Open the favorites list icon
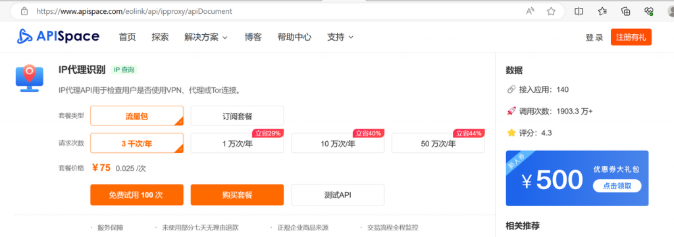 tap(603, 12)
